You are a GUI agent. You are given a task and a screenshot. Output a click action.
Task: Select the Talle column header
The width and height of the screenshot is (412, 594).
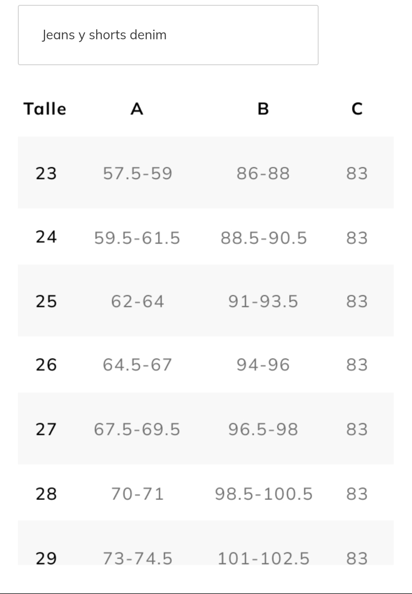click(45, 109)
